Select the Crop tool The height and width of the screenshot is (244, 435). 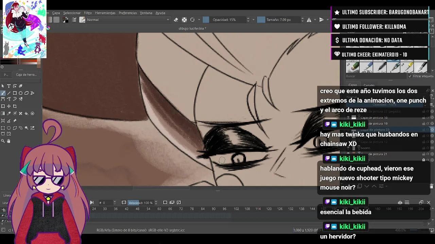[15, 106]
